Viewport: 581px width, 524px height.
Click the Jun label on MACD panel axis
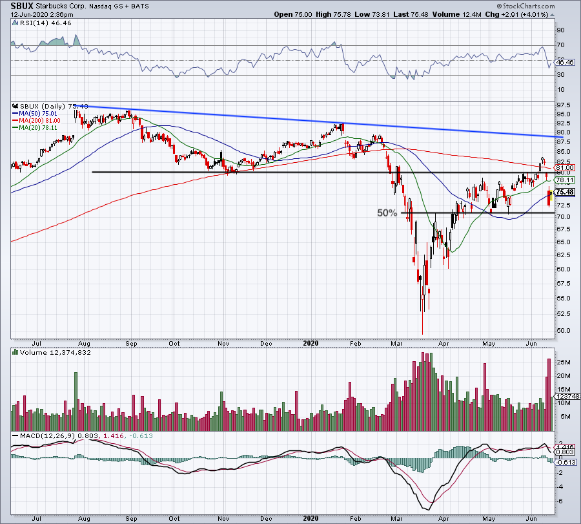coord(531,518)
